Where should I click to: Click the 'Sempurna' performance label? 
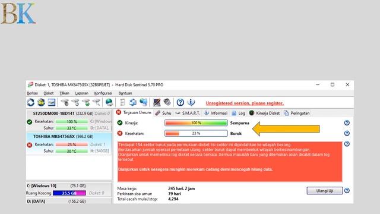point(239,123)
